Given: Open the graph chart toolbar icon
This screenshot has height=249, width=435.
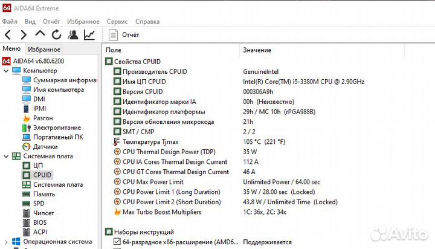Looking at the screenshot, I should [89, 34].
